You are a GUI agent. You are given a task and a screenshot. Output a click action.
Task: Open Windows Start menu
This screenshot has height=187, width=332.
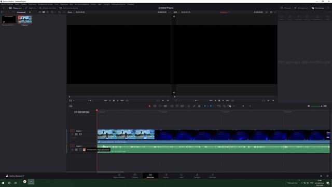point(3,183)
